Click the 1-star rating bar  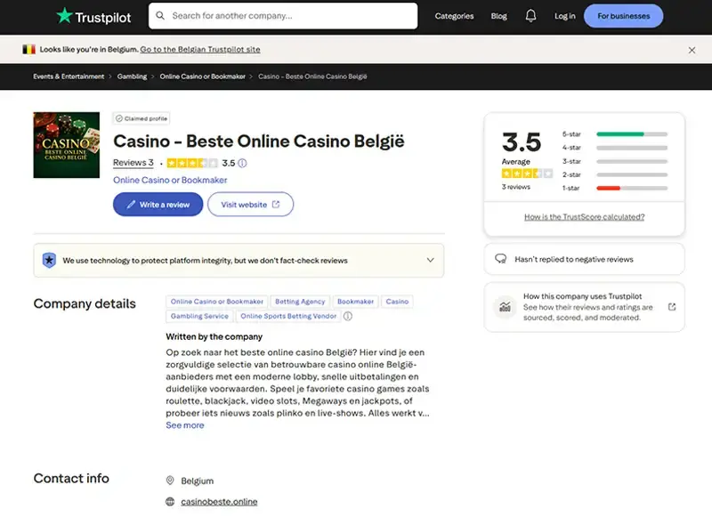[632, 187]
